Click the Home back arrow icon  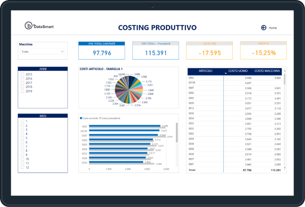pos(264,28)
